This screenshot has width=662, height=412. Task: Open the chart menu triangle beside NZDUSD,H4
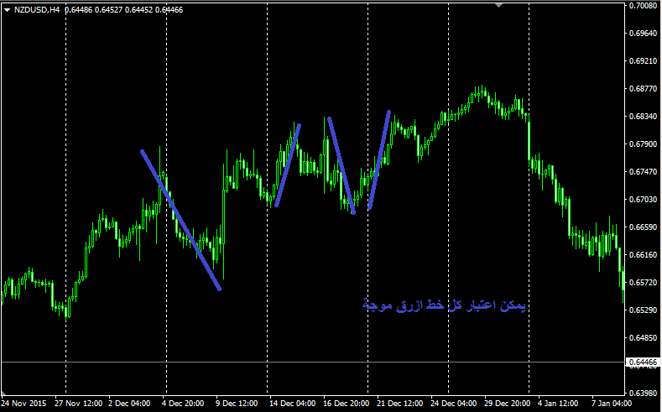pyautogui.click(x=7, y=10)
